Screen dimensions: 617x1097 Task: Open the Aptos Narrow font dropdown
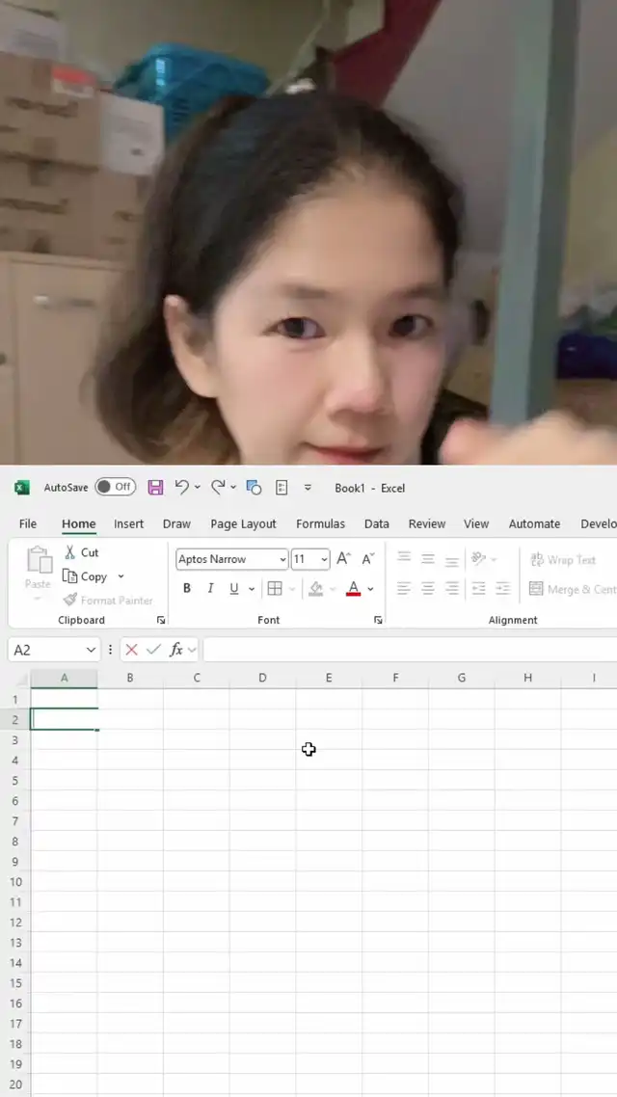(x=282, y=559)
